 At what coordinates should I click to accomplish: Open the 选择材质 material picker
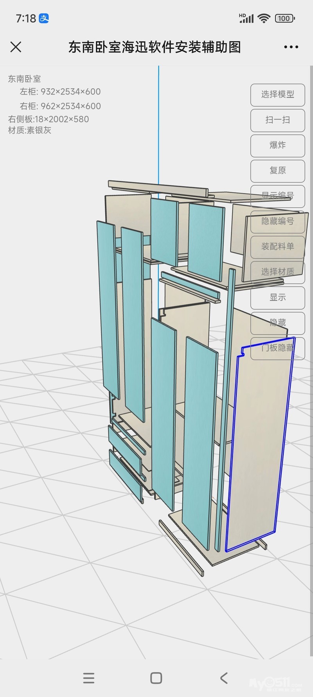[x=277, y=272]
